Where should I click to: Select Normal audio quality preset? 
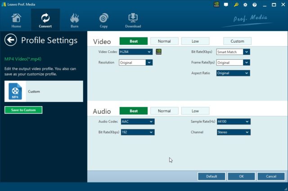(x=164, y=111)
